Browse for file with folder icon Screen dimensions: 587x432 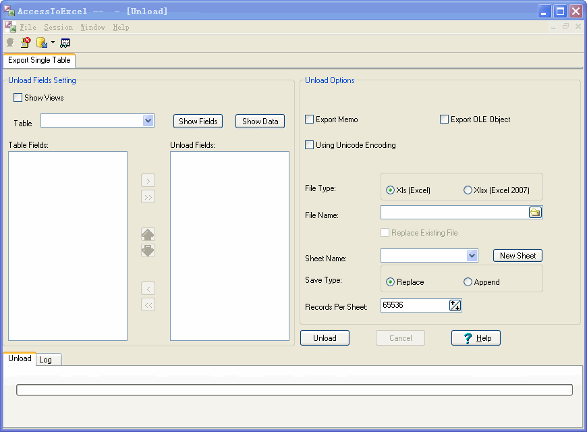pos(535,213)
